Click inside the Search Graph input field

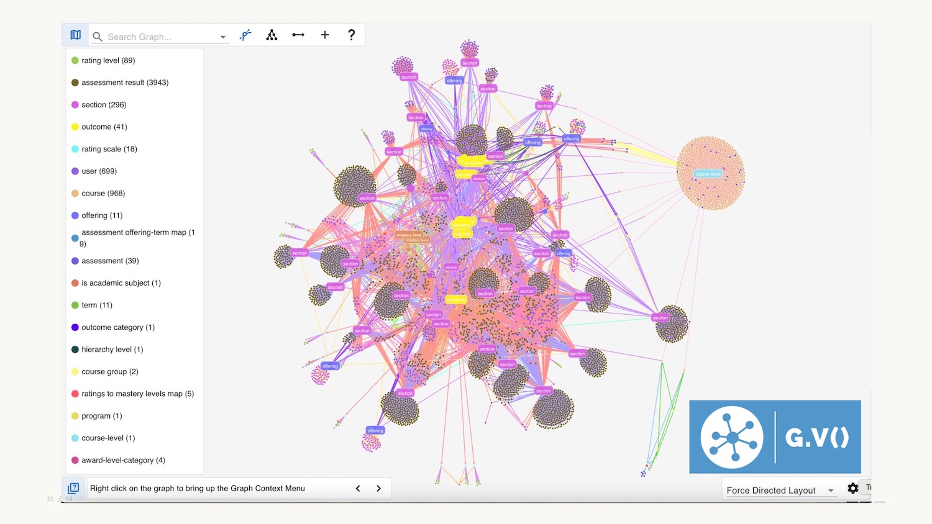(x=155, y=37)
